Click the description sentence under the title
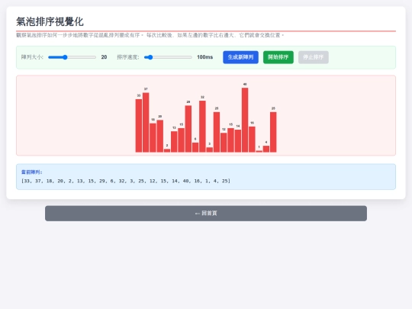The height and width of the screenshot is (309, 412). pos(150,35)
